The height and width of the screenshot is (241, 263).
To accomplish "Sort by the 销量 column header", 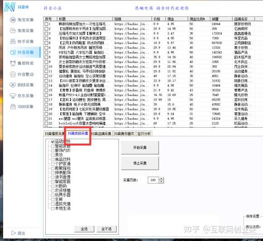I will point(221,19).
